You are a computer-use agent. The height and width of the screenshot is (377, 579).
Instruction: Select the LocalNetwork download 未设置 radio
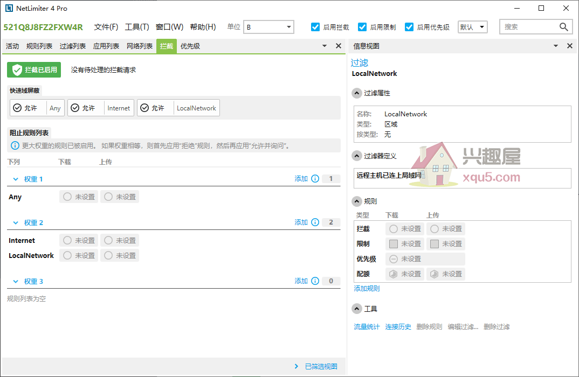tap(67, 255)
